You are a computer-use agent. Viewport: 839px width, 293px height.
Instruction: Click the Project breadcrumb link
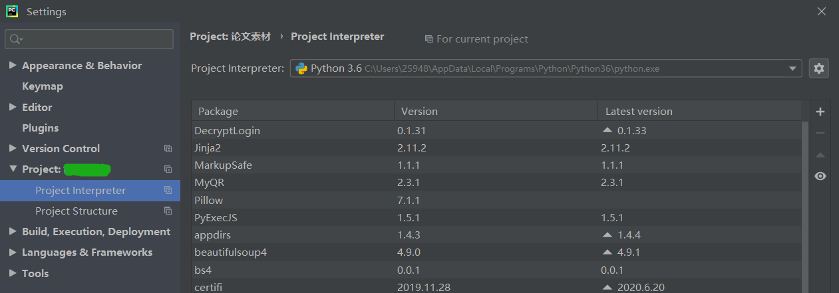[x=230, y=37]
